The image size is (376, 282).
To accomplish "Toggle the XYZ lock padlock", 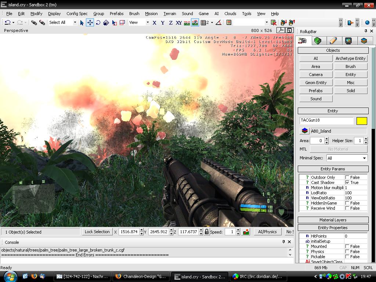I will click(x=207, y=232).
